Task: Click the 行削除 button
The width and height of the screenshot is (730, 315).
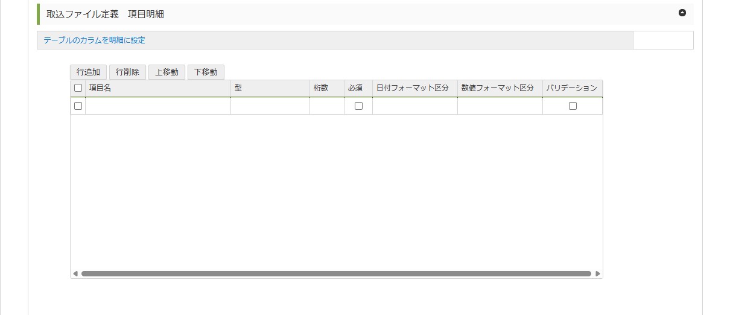Action: tap(127, 72)
